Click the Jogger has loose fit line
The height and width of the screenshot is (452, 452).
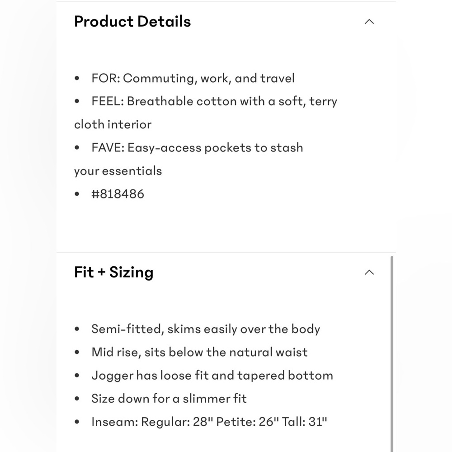[212, 376]
